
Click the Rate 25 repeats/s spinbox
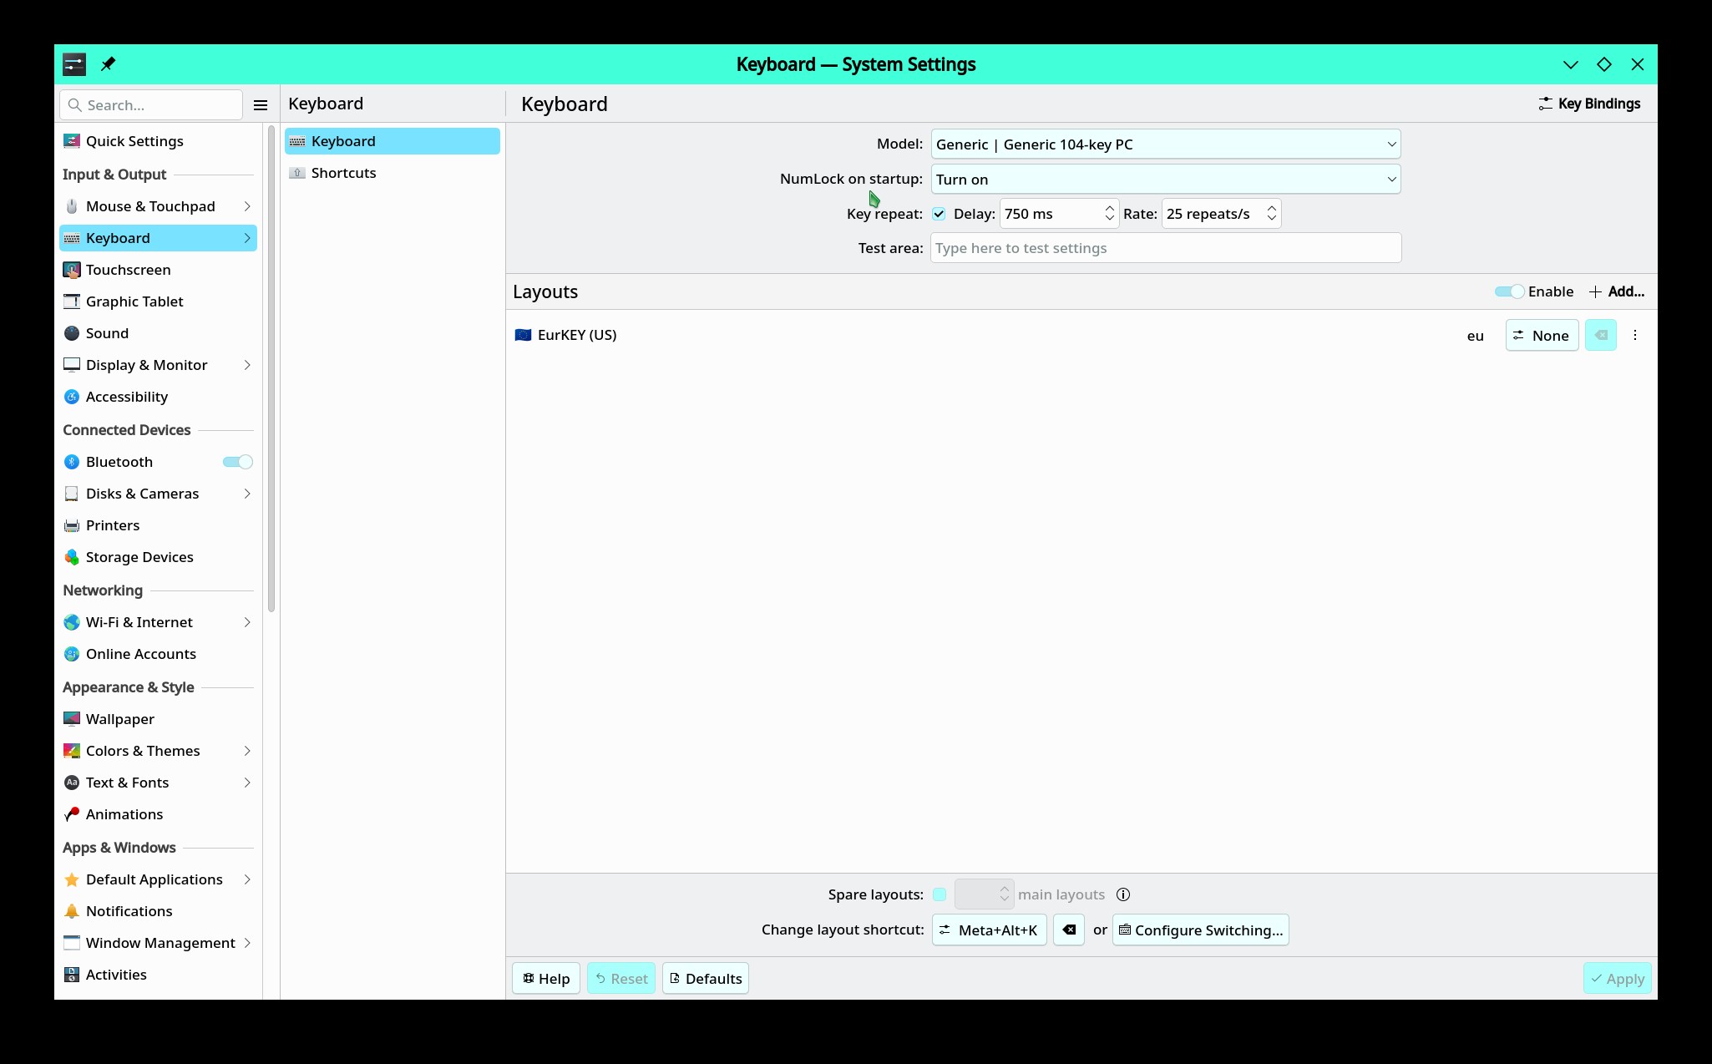(1221, 214)
